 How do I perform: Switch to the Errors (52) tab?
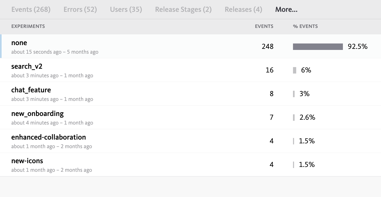80,9
